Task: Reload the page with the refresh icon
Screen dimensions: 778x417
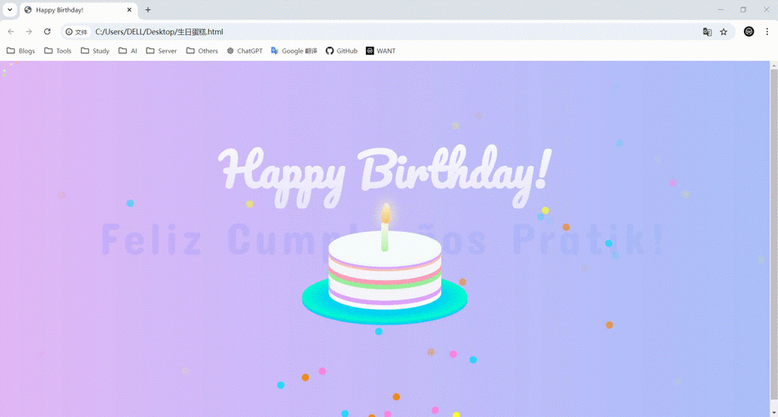Action: pyautogui.click(x=48, y=32)
